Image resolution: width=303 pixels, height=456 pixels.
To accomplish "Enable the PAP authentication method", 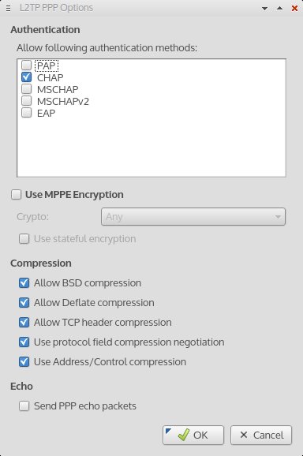I will pyautogui.click(x=27, y=65).
